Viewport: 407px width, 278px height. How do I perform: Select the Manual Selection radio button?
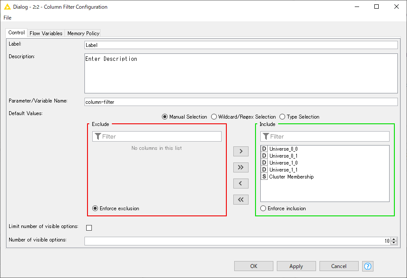click(x=165, y=117)
